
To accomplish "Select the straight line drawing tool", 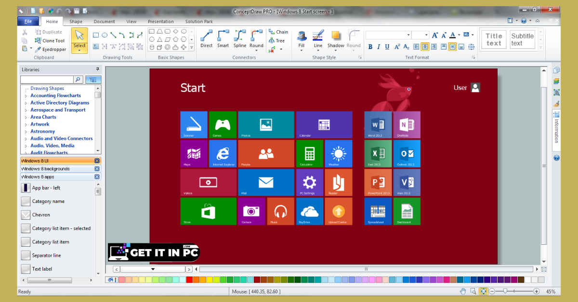I will click(113, 35).
